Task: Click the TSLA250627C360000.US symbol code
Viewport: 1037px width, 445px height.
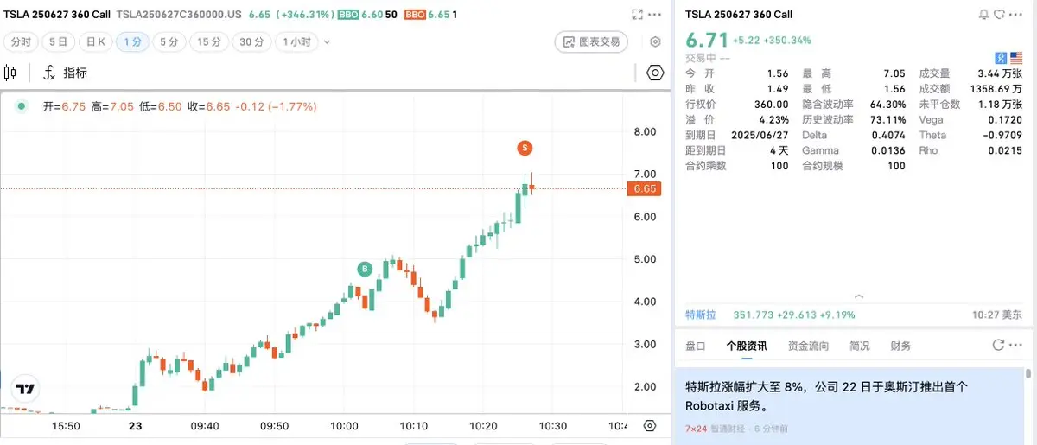Action: [x=179, y=15]
